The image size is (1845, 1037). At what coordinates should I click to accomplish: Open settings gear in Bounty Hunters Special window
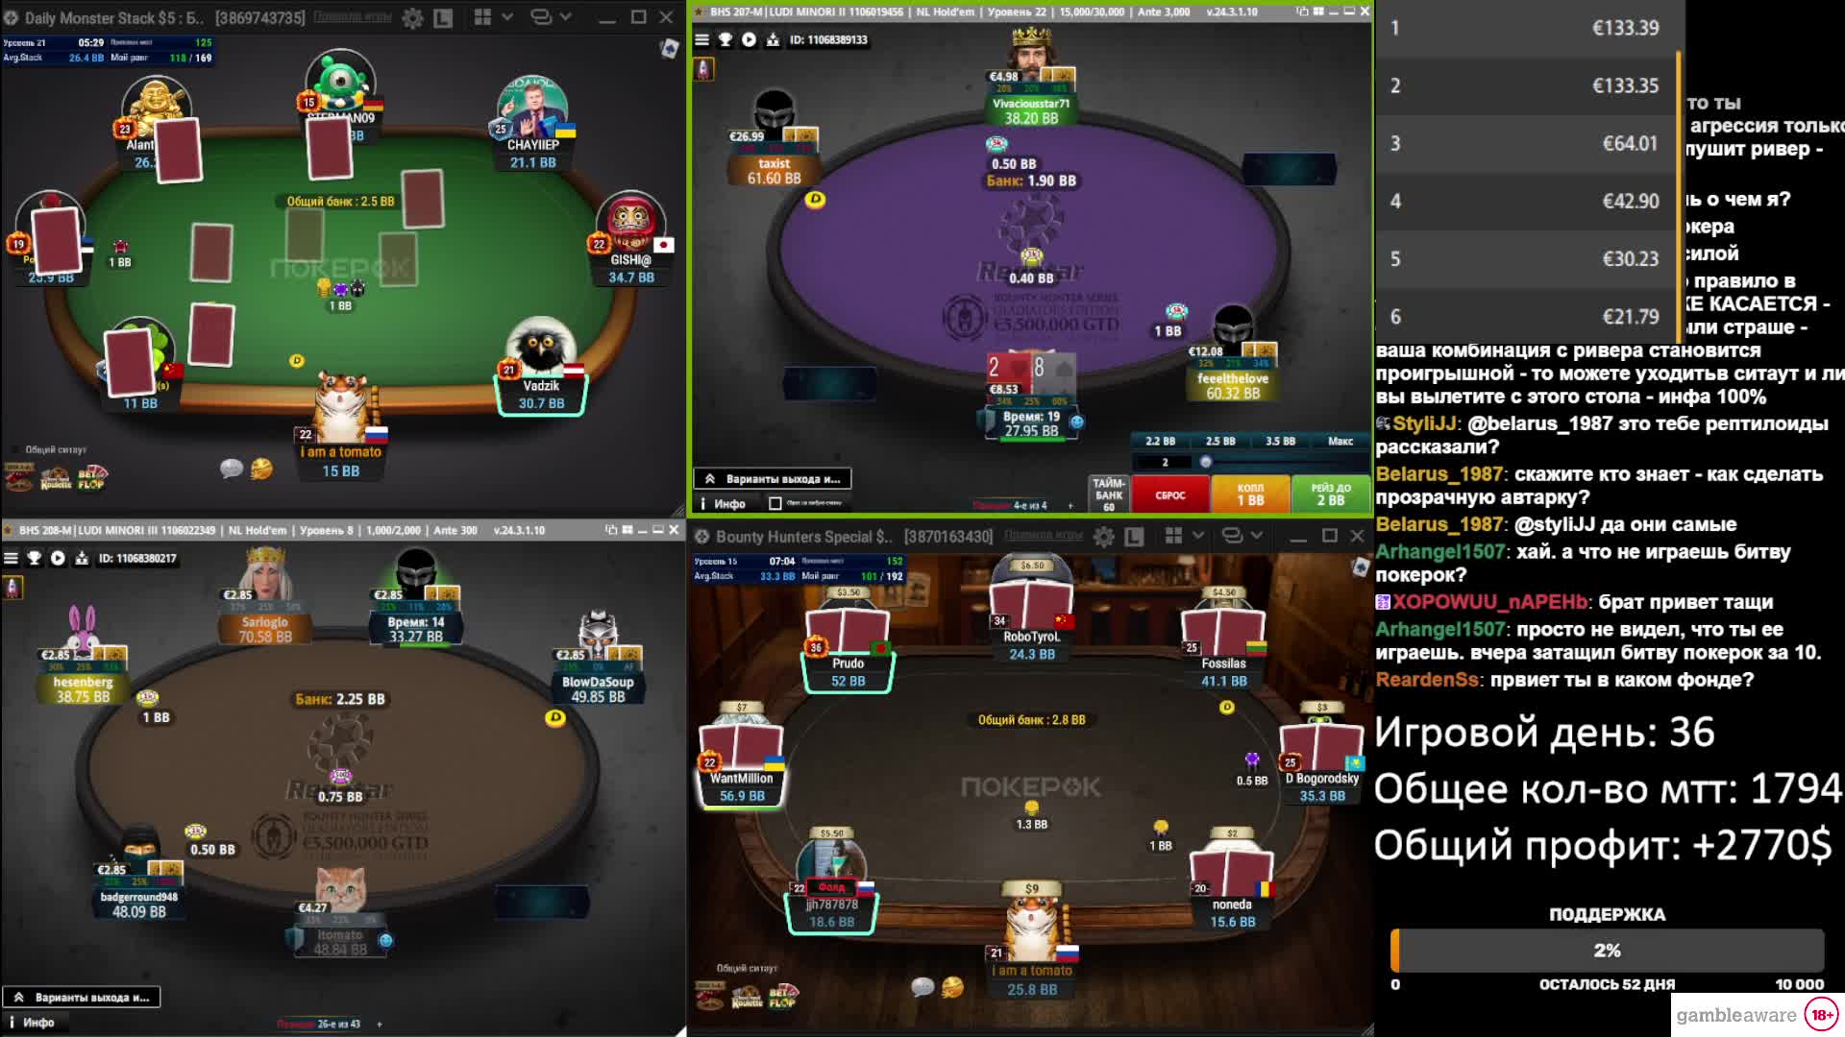(x=1103, y=537)
